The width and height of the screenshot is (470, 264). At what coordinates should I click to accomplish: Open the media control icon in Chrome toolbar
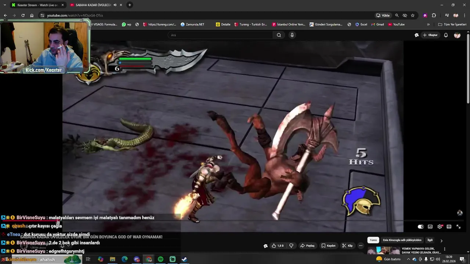(447, 15)
